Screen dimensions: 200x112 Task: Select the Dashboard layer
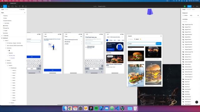[6, 38]
